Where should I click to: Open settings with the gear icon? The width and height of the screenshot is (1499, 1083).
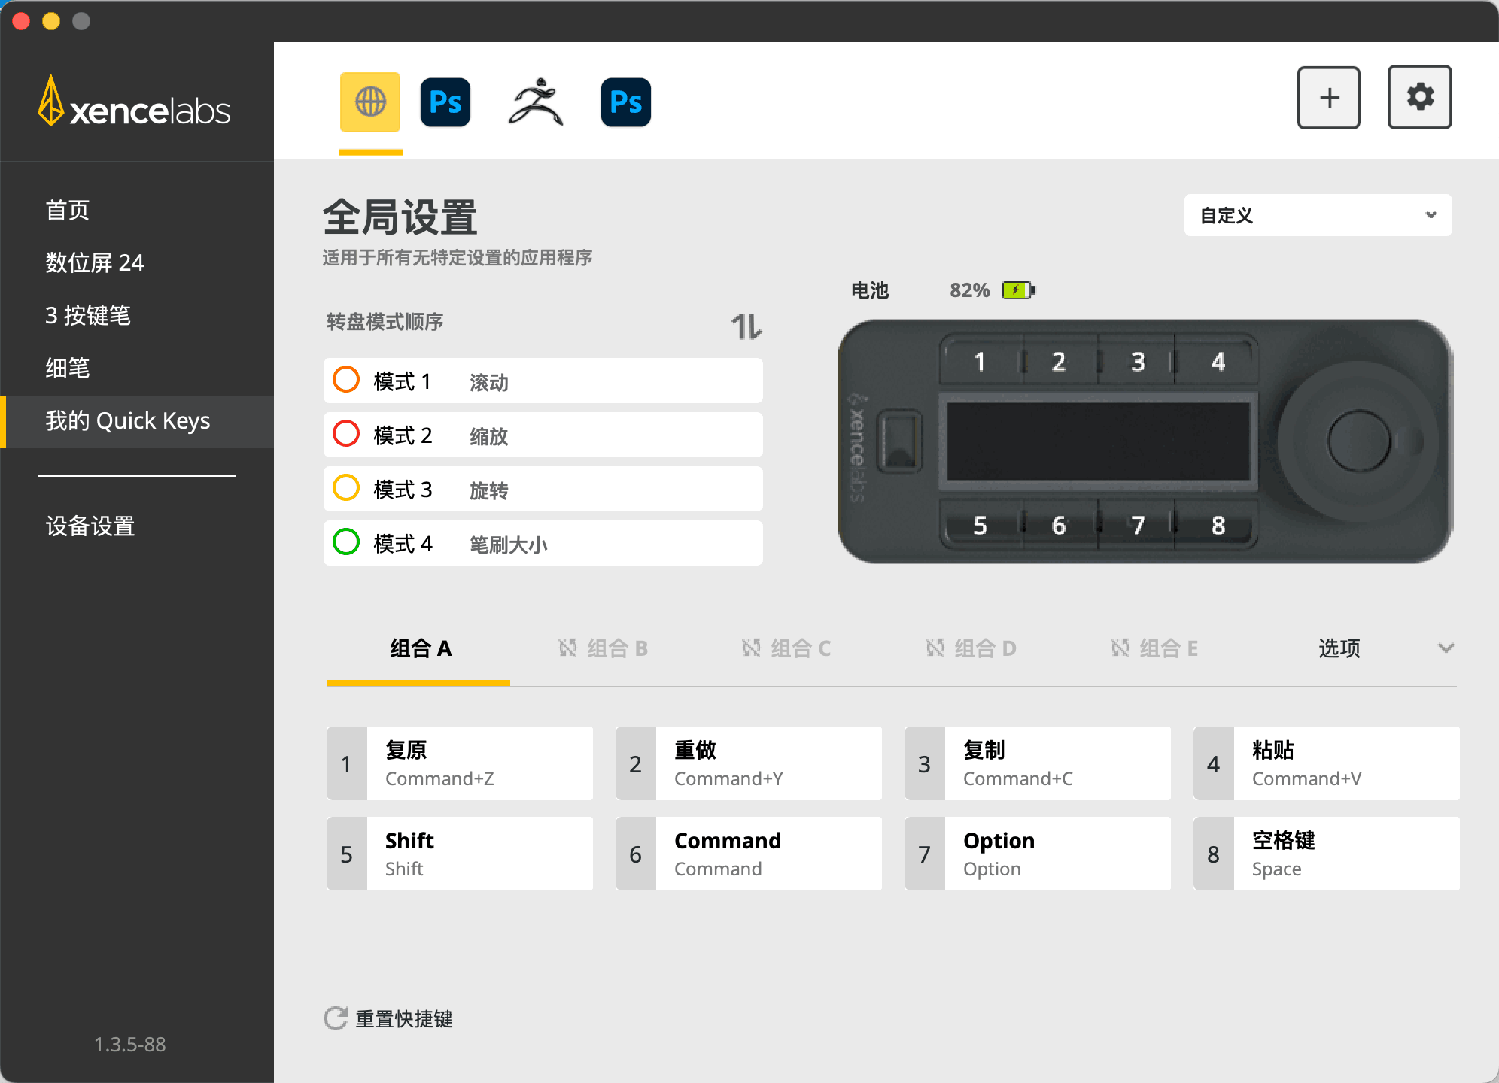[1419, 98]
